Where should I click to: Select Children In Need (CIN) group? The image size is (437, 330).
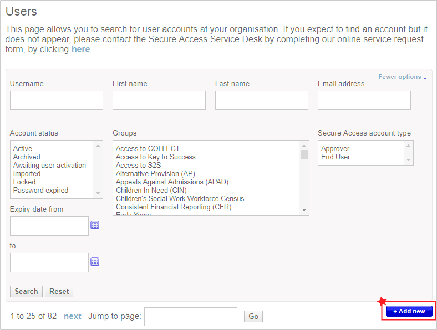pos(151,191)
